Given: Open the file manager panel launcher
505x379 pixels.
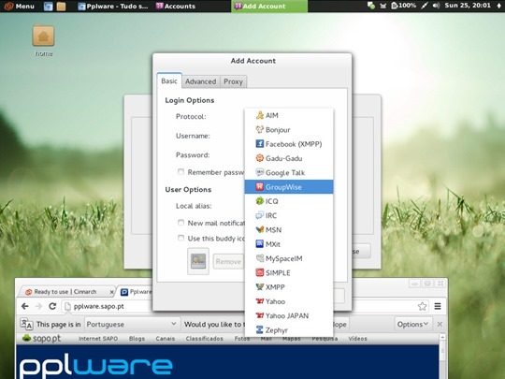Looking at the screenshot, I should click(x=61, y=7).
